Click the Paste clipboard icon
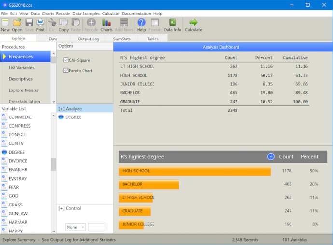 [76, 23]
